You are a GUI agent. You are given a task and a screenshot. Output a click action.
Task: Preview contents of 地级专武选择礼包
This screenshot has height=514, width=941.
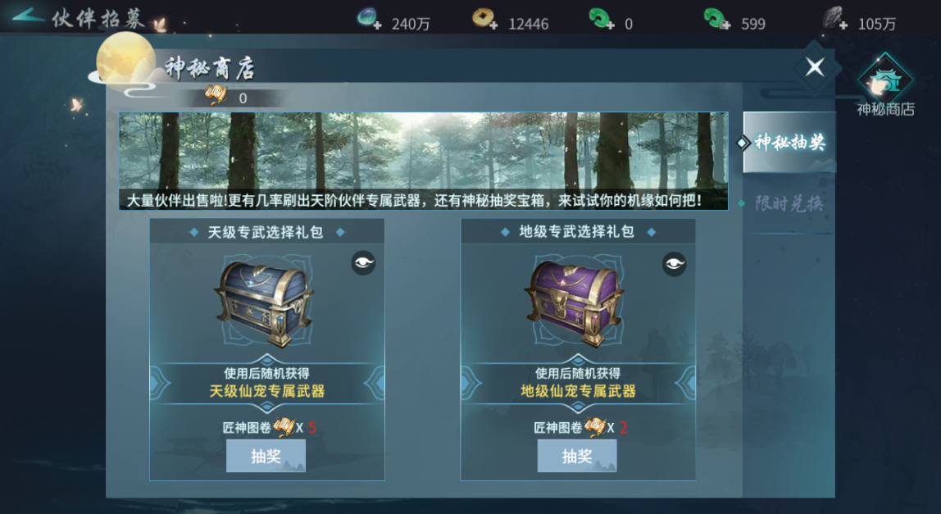pos(674,264)
